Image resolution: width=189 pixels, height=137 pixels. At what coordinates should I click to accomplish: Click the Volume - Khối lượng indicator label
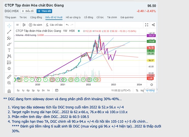tap(26, 35)
